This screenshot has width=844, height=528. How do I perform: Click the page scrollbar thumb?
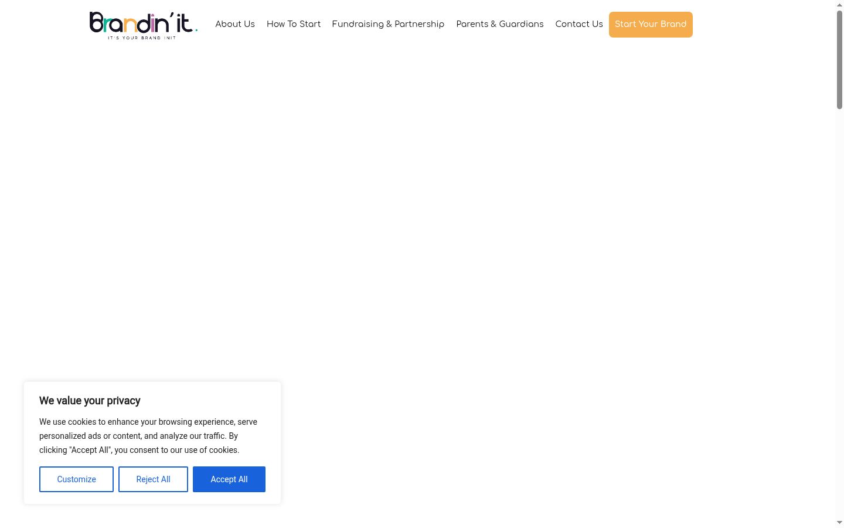pyautogui.click(x=839, y=60)
